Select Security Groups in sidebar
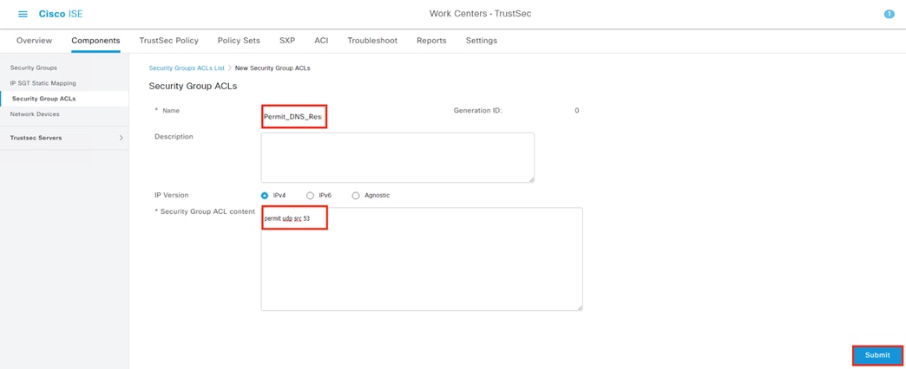Image resolution: width=906 pixels, height=369 pixels. [x=34, y=68]
